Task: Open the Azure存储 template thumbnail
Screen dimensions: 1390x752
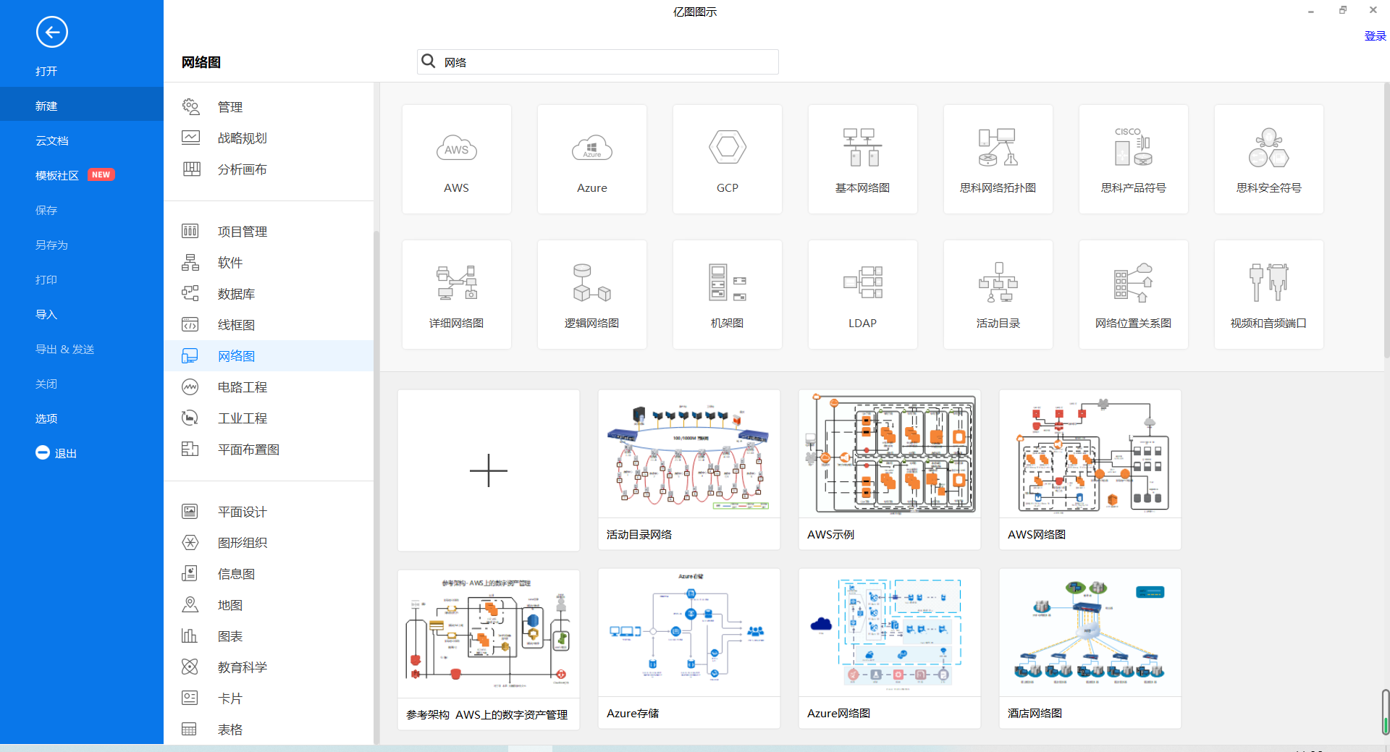Action: coord(689,649)
